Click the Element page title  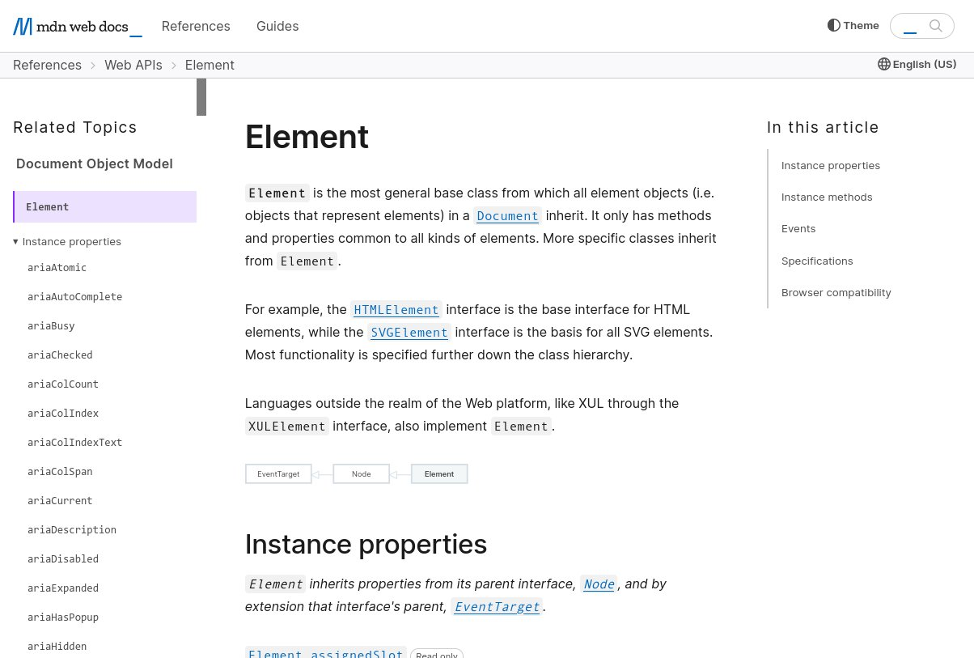(307, 137)
